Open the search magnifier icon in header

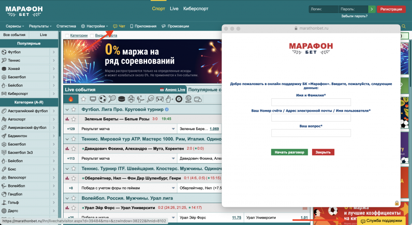pyautogui.click(x=403, y=26)
